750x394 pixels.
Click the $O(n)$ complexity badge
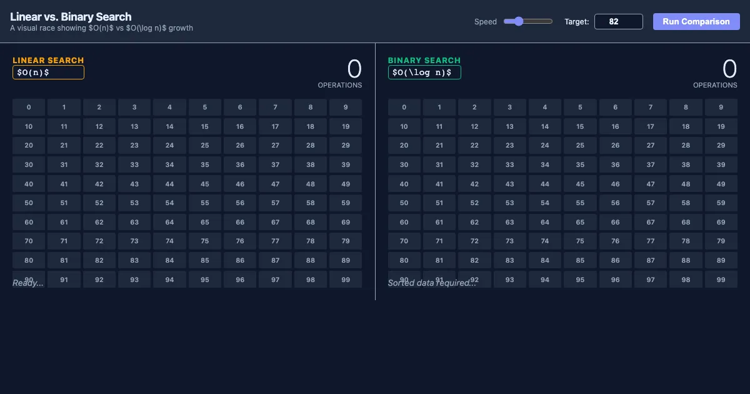click(48, 73)
